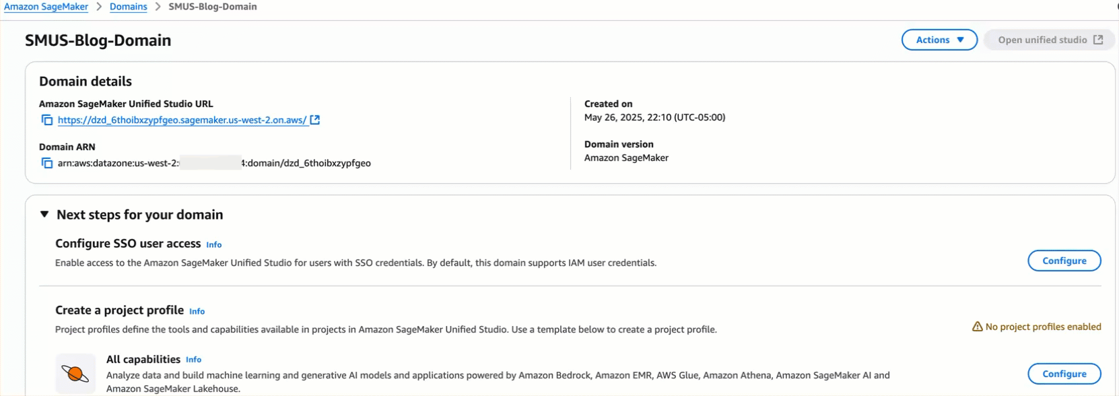Go to Amazon SageMaker breadcrumb
Viewport: 1119px width, 396px height.
[x=46, y=7]
